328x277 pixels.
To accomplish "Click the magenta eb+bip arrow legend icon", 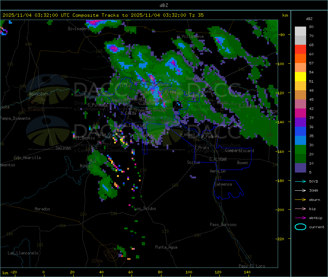I will point(300,218).
